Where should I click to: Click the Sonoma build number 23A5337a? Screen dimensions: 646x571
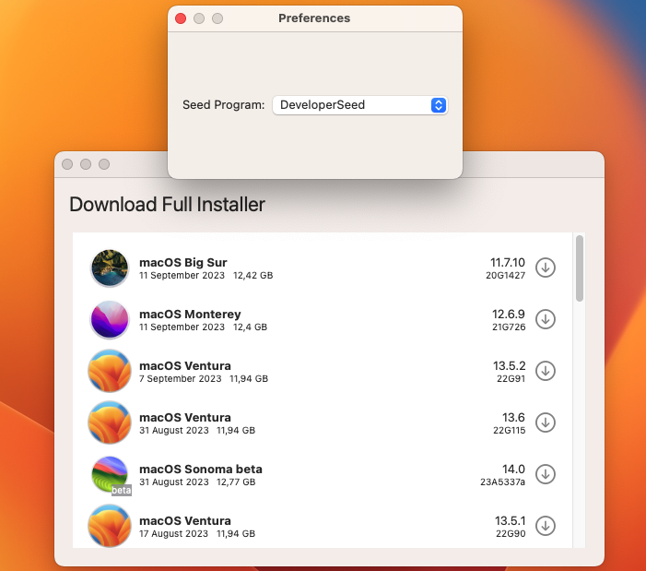coord(502,482)
